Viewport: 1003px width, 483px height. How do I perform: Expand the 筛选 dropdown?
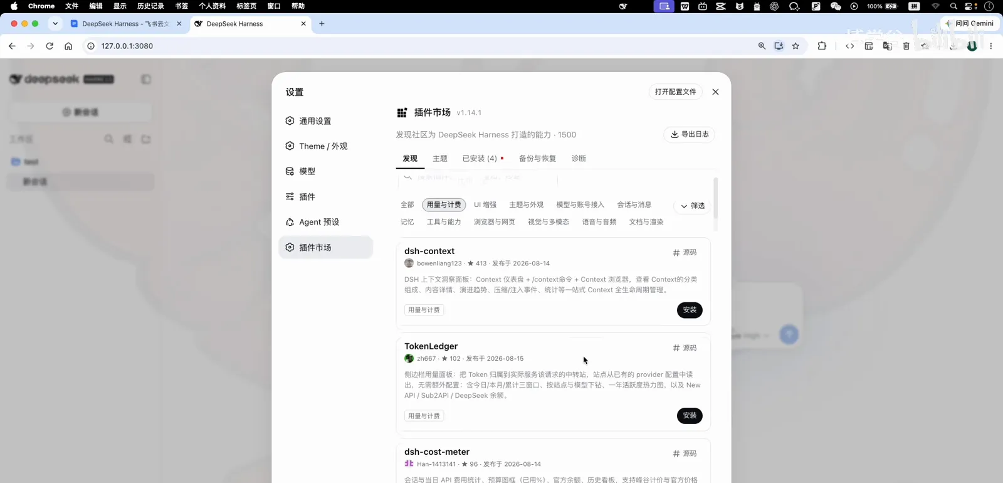point(692,206)
